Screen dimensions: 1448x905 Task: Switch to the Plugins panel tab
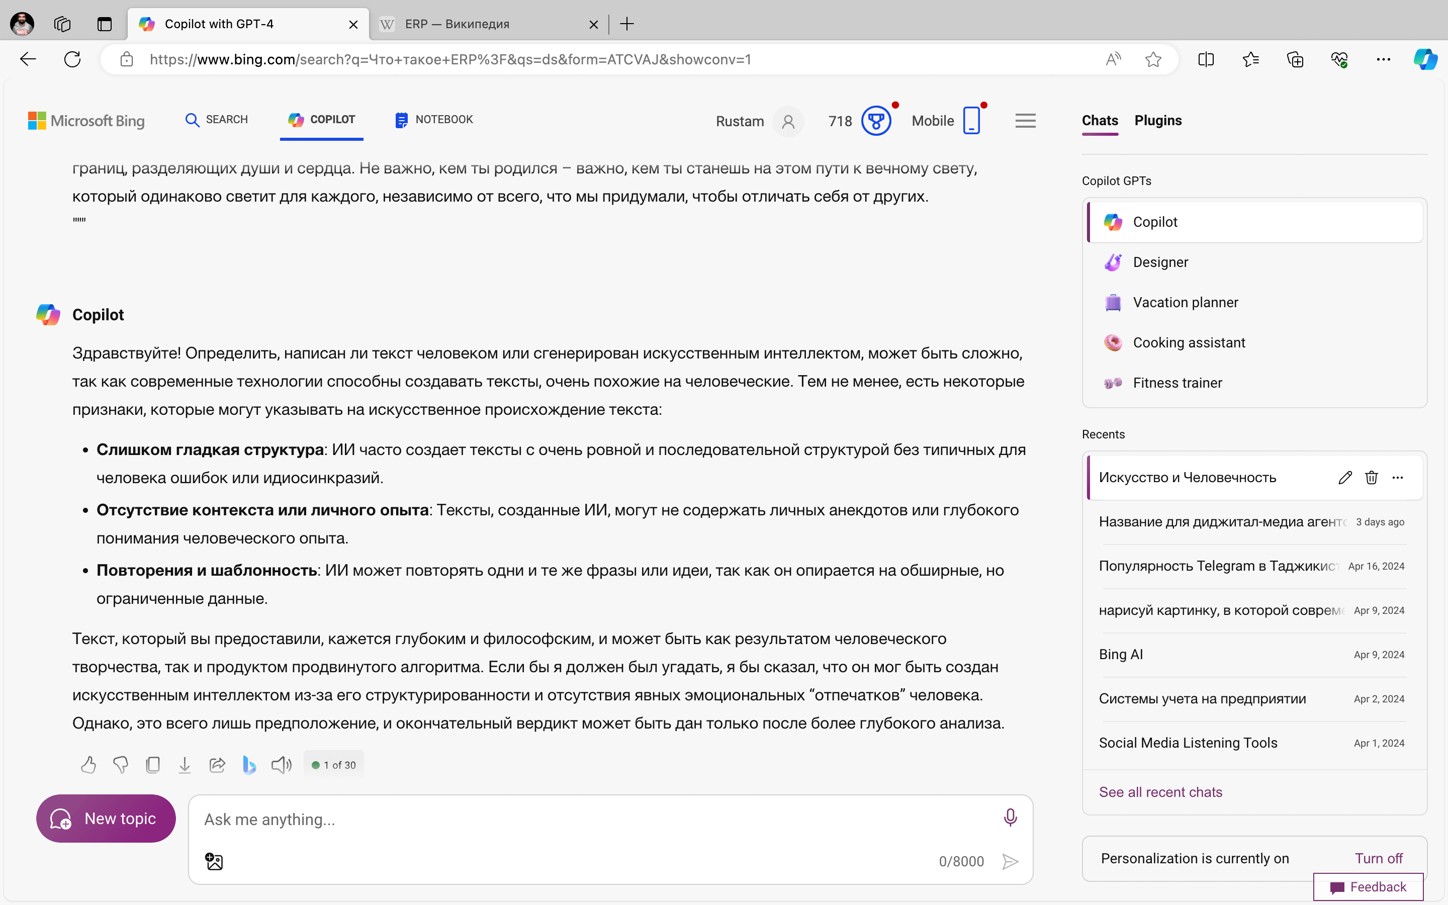point(1158,120)
